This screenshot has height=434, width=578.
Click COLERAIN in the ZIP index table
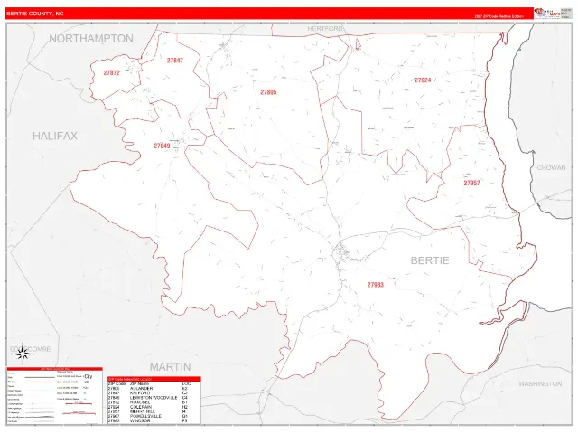point(141,407)
